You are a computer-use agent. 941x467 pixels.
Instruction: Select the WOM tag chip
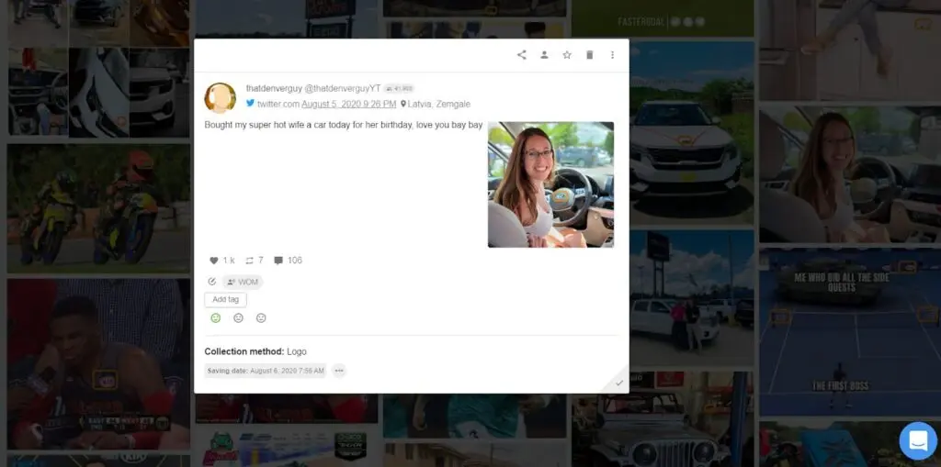243,282
